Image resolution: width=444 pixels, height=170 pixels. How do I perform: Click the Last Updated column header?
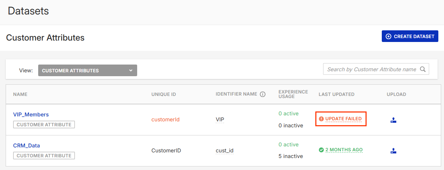pos(336,94)
